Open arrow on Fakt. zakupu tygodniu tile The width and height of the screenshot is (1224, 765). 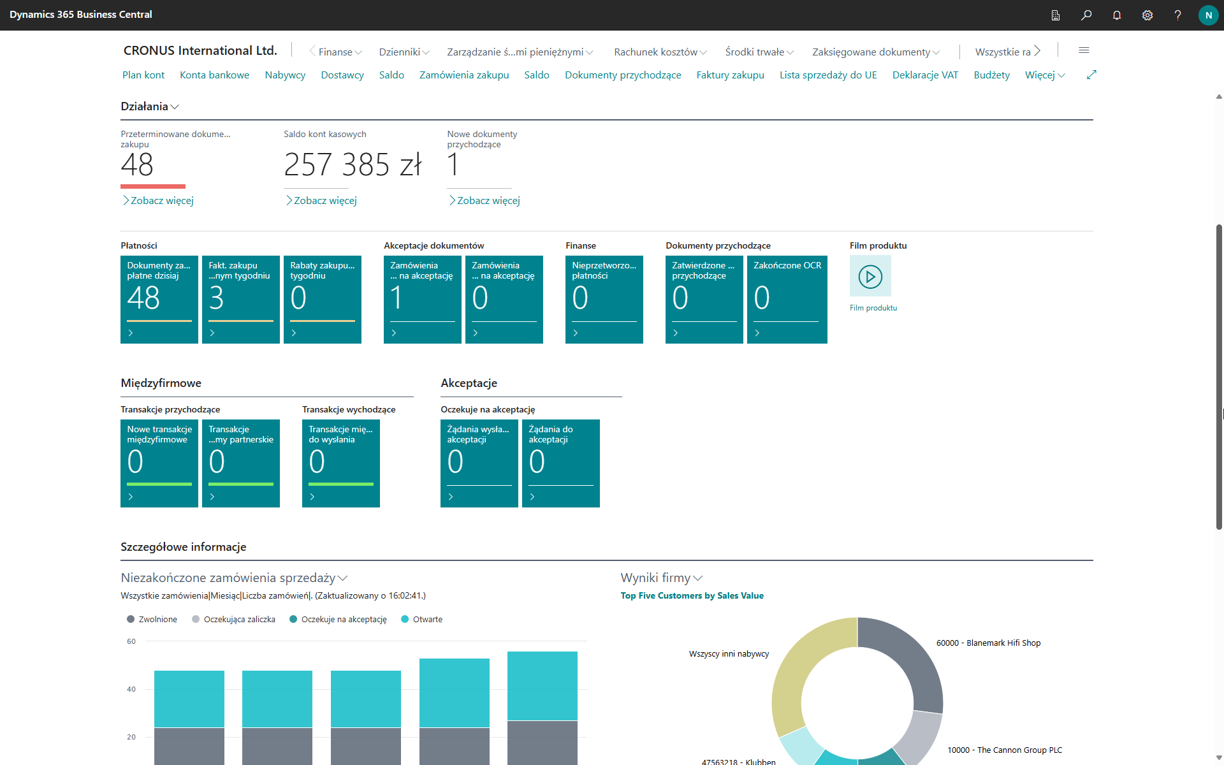(x=212, y=333)
